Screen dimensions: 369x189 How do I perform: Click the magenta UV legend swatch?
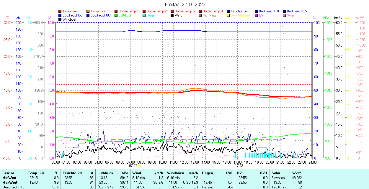pyautogui.click(x=256, y=15)
